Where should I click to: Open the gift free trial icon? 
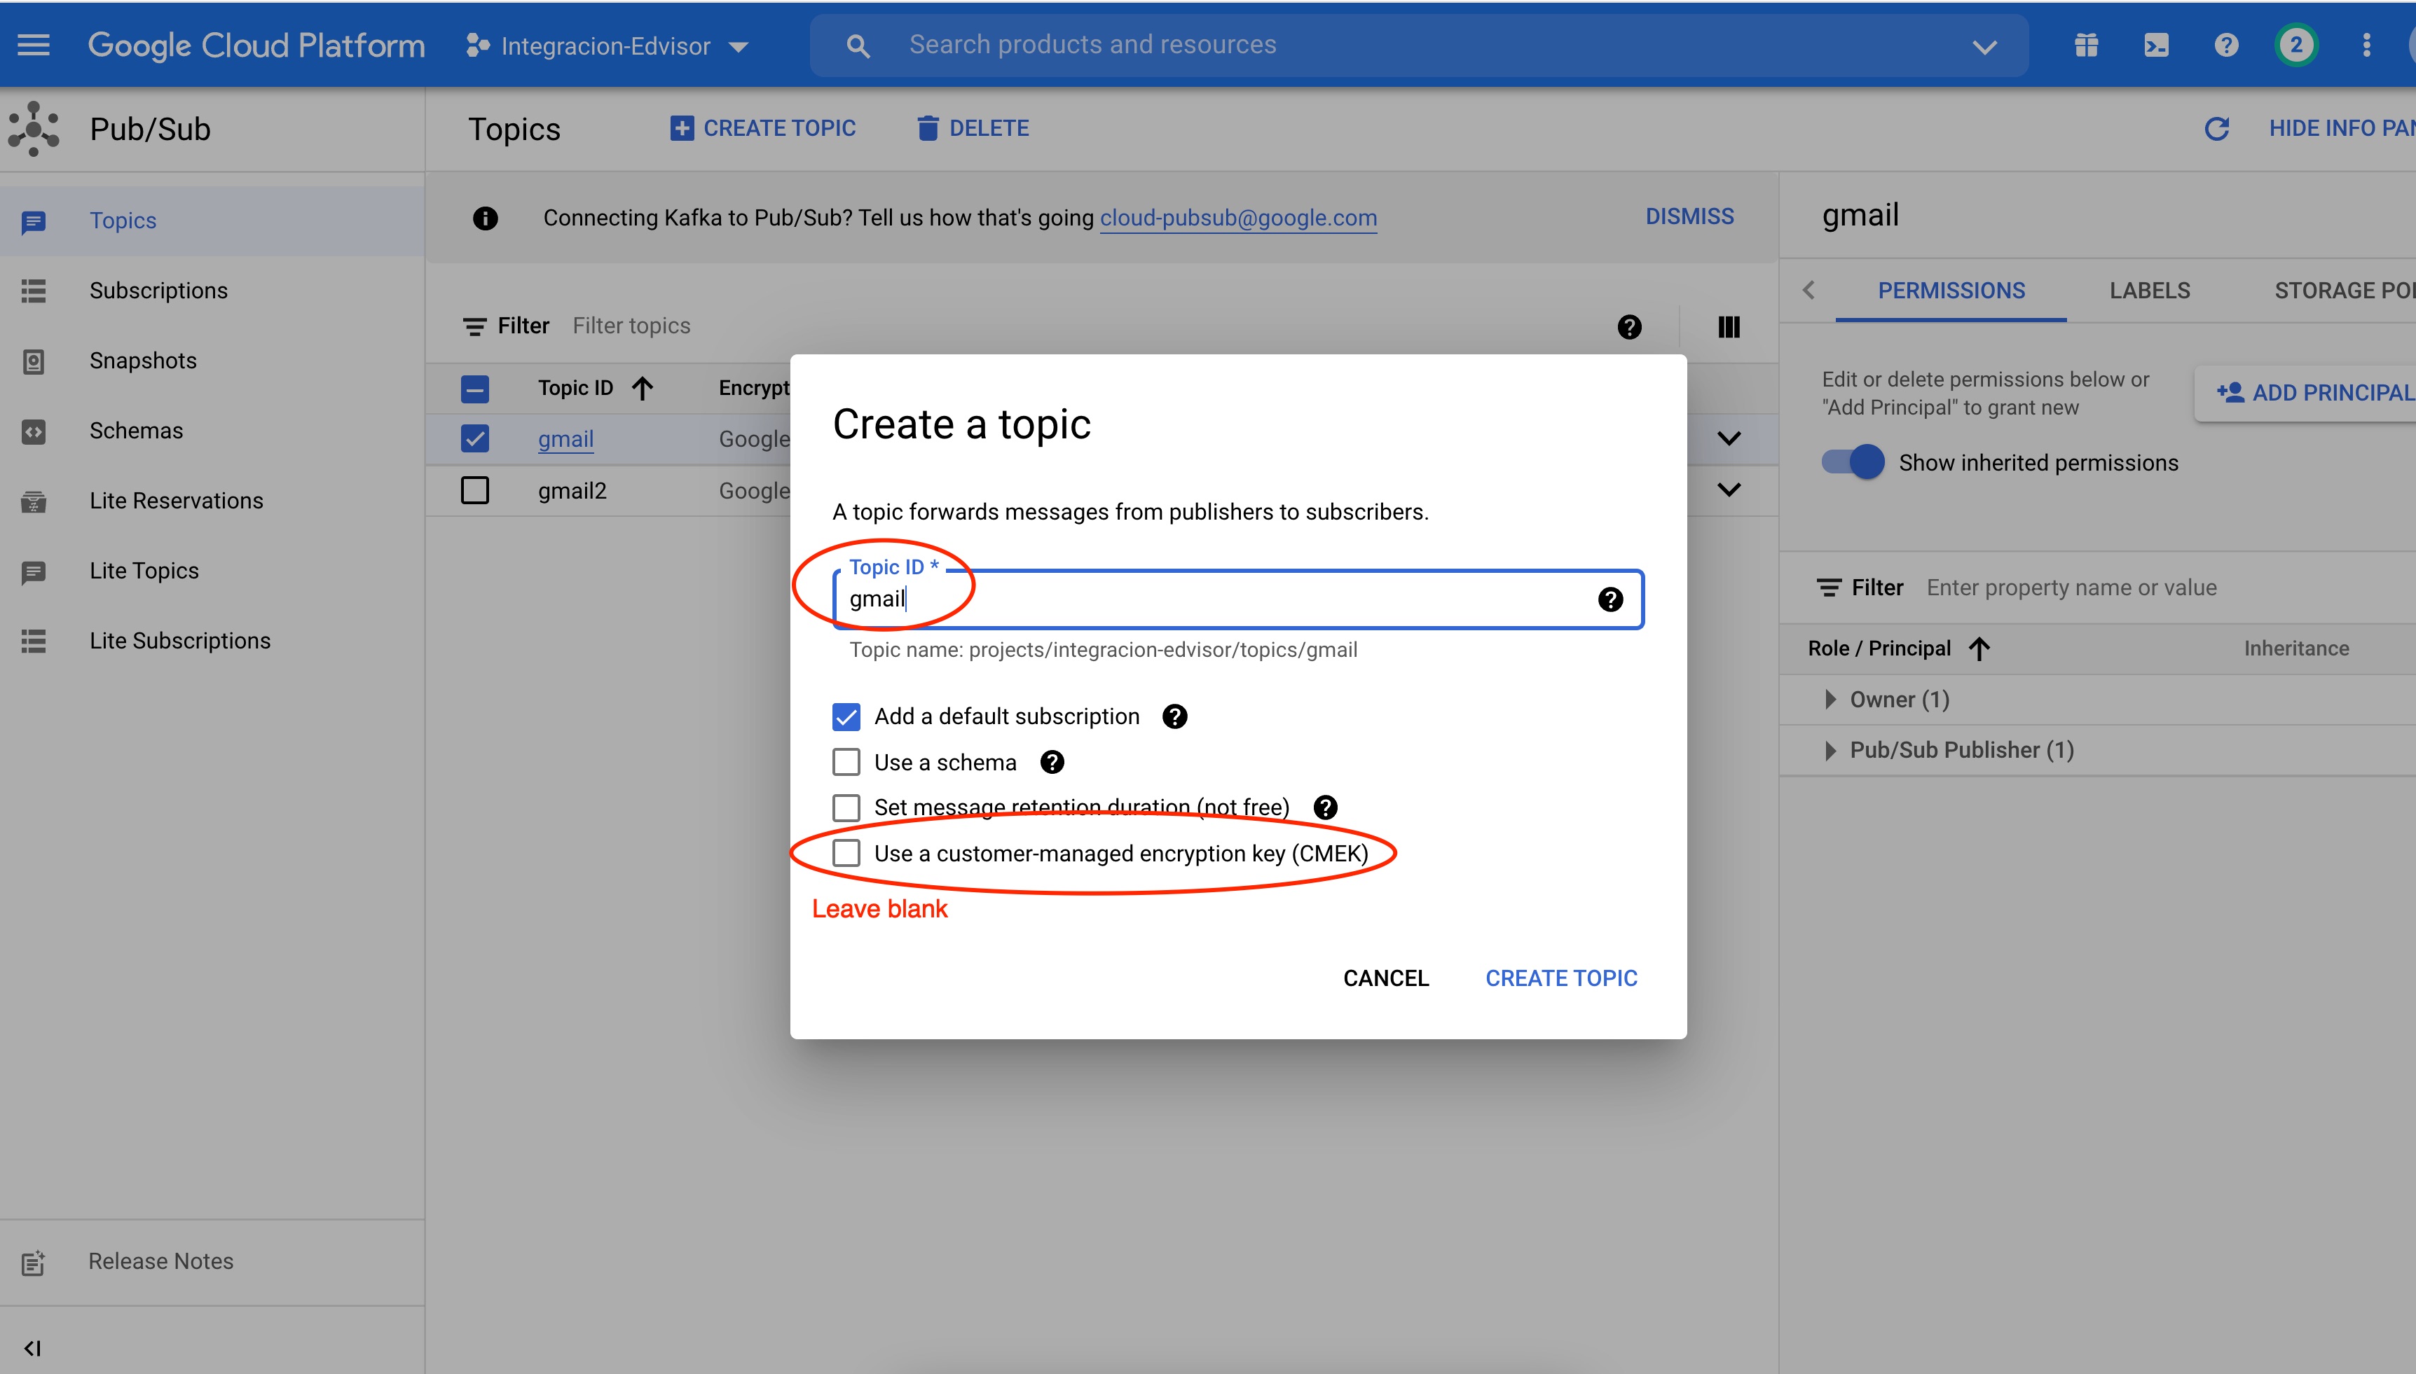point(2087,44)
